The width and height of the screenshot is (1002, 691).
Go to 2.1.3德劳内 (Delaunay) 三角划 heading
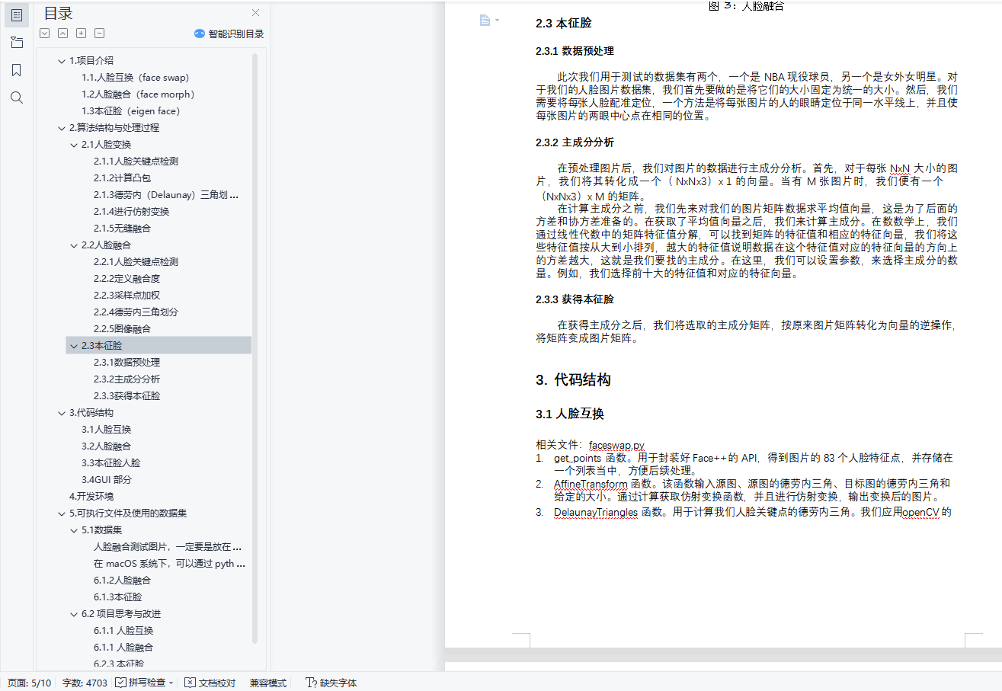[166, 195]
